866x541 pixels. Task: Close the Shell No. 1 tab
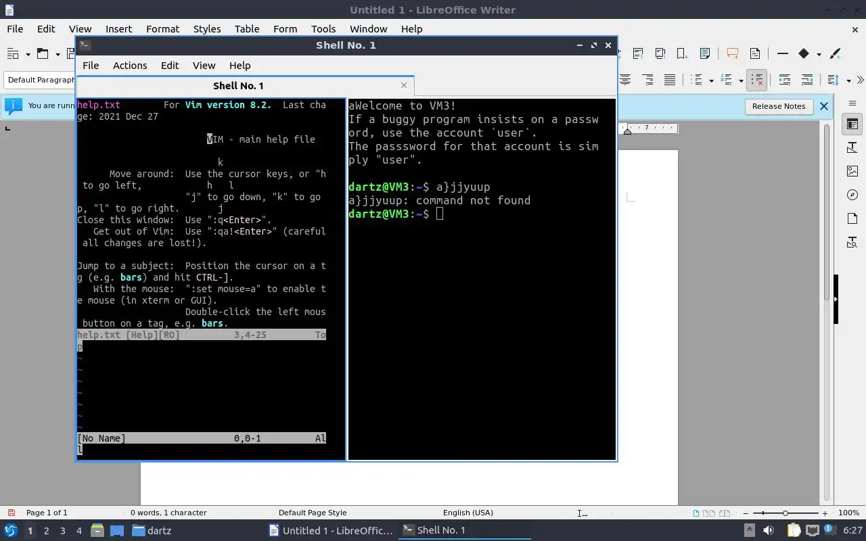(404, 85)
